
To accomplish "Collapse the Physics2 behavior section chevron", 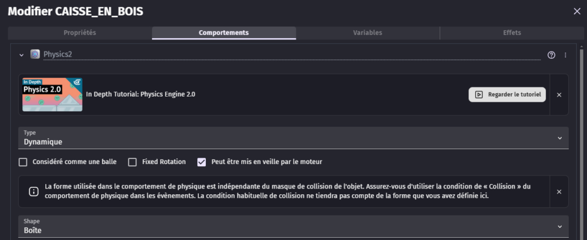I will 21,55.
